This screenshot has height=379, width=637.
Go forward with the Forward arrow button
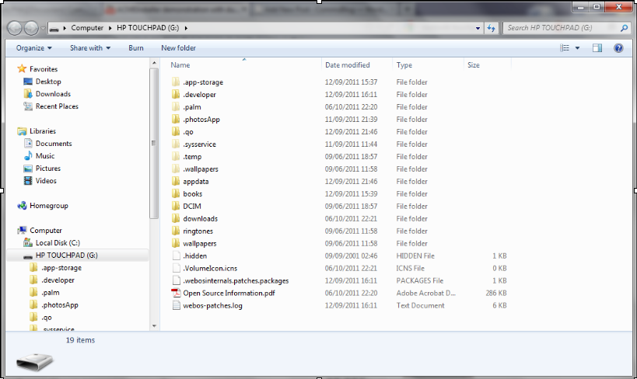click(31, 28)
